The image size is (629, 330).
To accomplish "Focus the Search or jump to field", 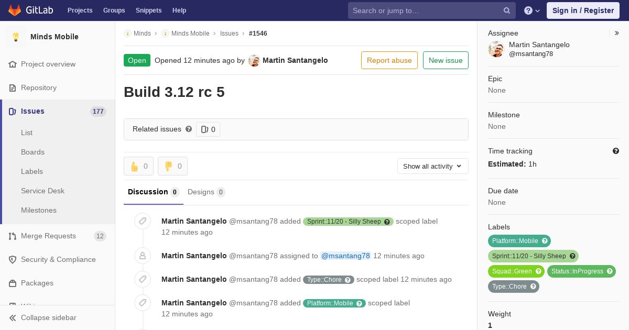I will tap(432, 10).
